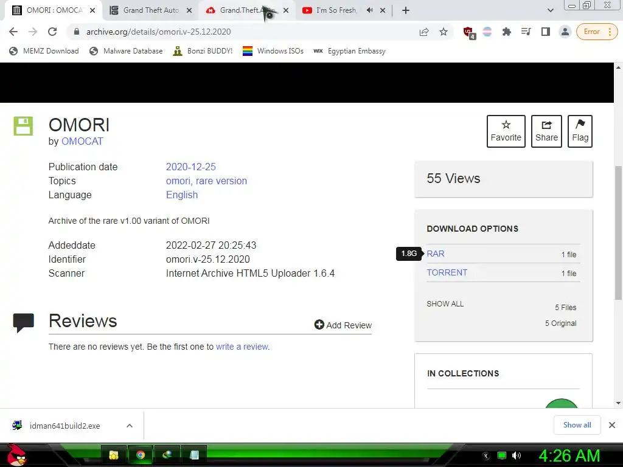Mute the I'm So Fresh tab audio

click(369, 10)
